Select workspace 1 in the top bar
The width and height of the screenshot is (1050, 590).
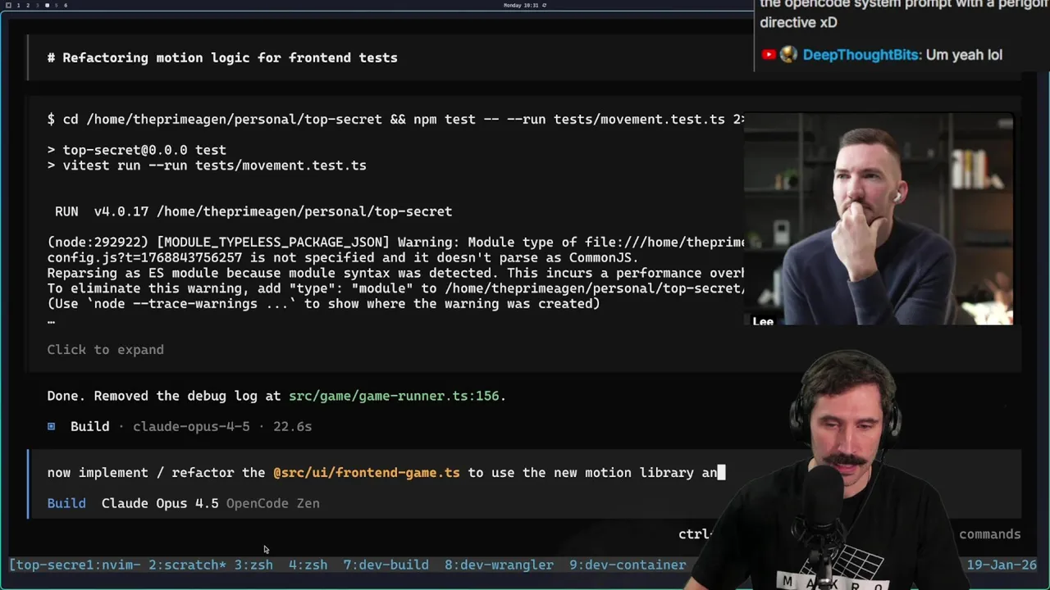(x=17, y=5)
